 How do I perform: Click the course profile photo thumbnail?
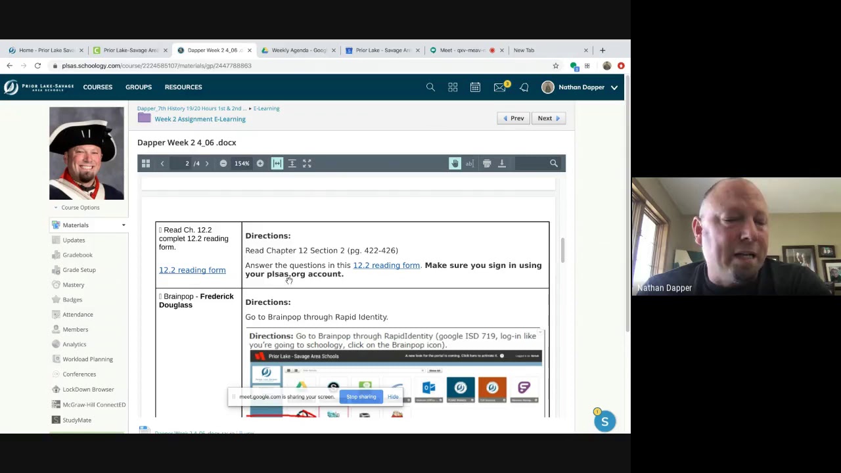pos(86,153)
